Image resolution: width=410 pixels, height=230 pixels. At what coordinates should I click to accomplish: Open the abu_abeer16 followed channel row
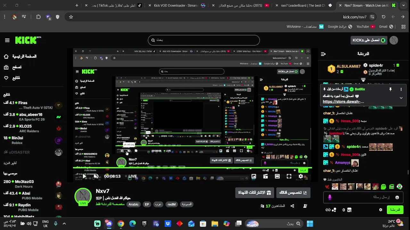tap(32, 117)
